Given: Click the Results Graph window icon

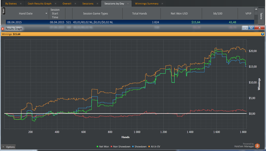Looking at the screenshot, I should [3, 29].
